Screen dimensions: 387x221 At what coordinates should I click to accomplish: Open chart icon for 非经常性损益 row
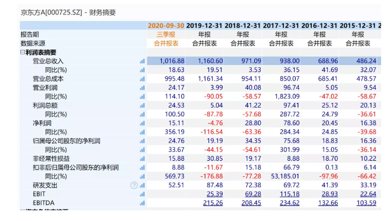tap(142, 159)
